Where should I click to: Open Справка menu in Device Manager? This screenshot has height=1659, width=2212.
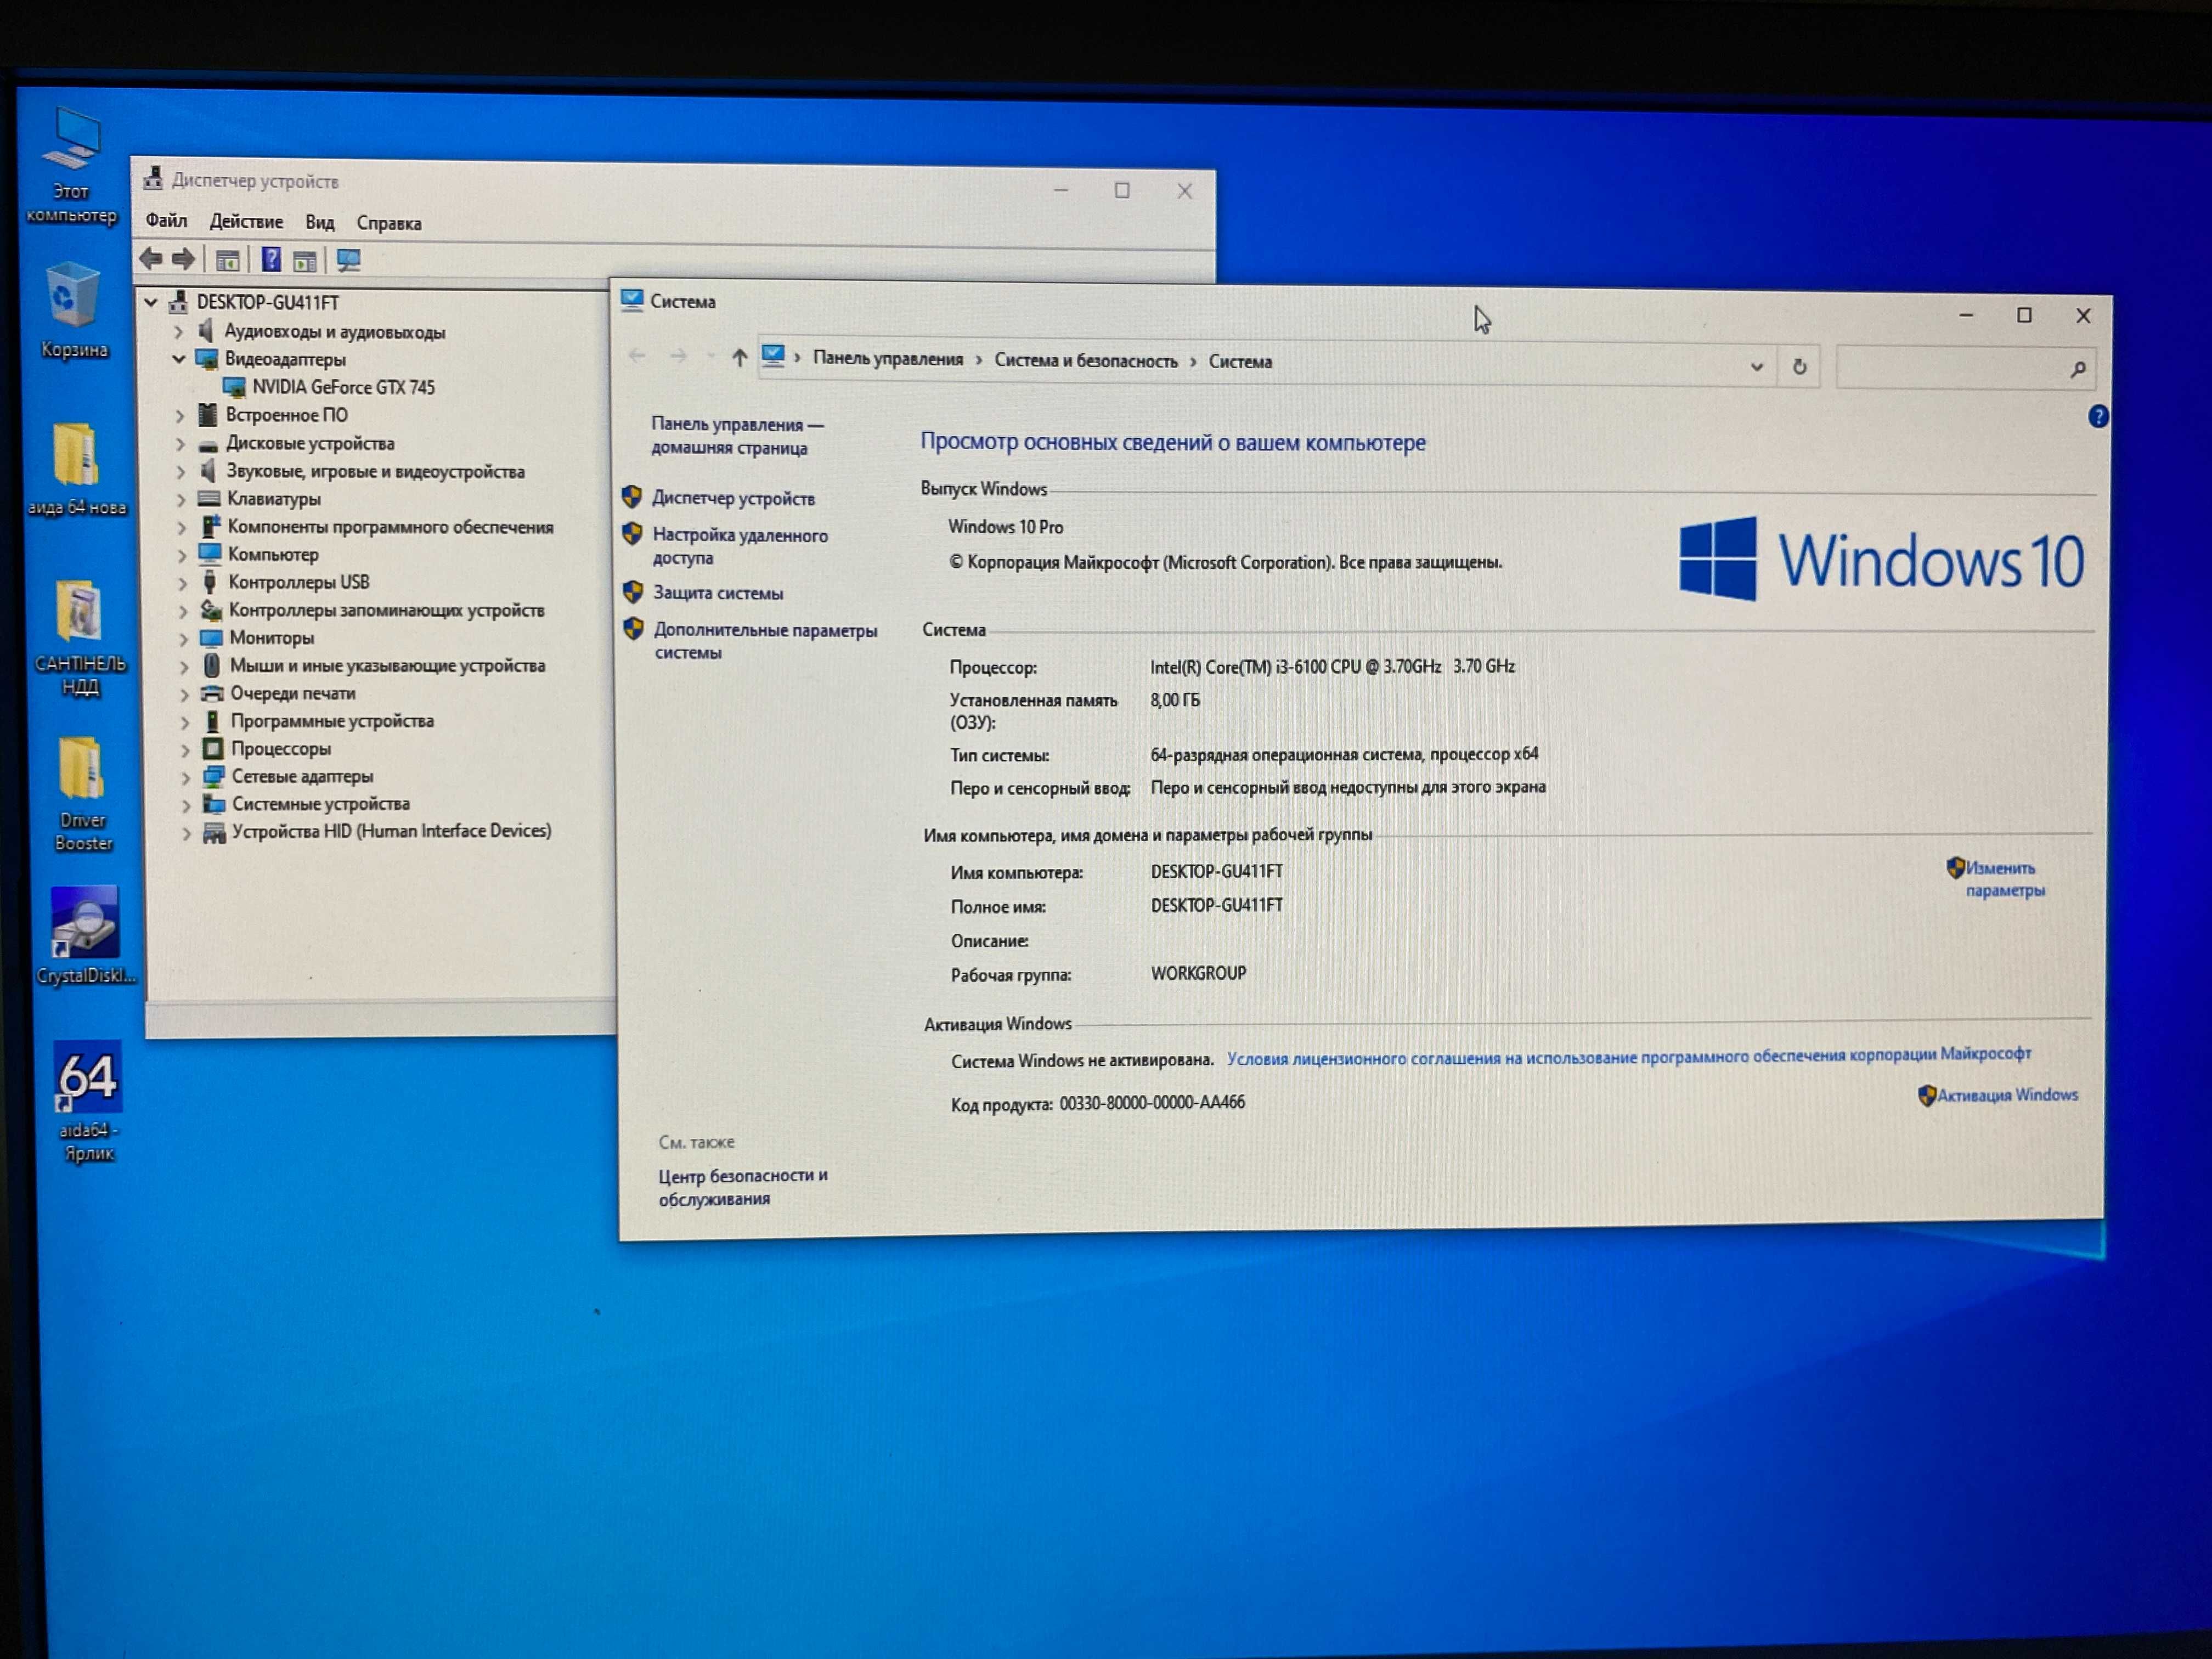pyautogui.click(x=389, y=223)
